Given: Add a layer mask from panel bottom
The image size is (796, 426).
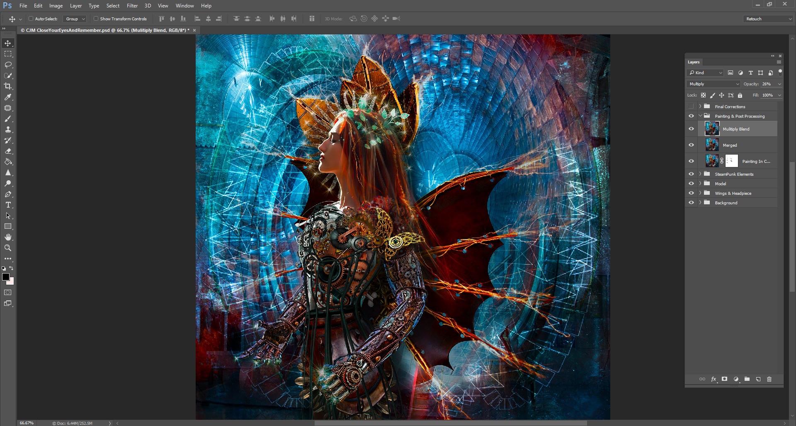Looking at the screenshot, I should click(x=724, y=379).
